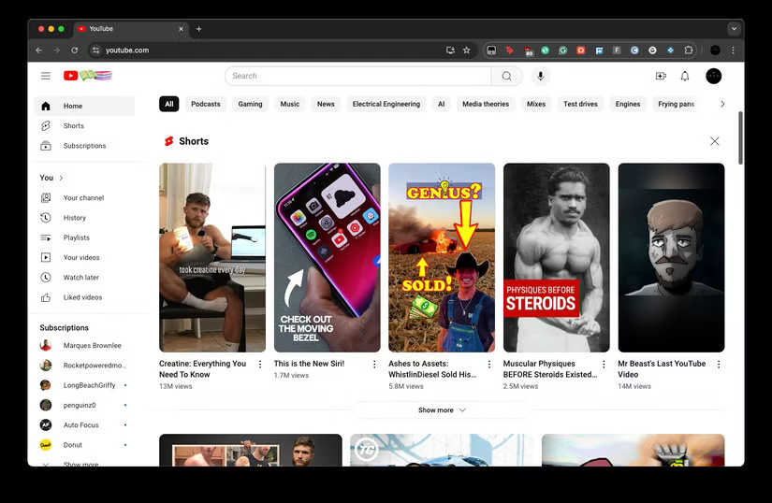Open the hamburger guide menu
The width and height of the screenshot is (772, 503).
pyautogui.click(x=46, y=76)
